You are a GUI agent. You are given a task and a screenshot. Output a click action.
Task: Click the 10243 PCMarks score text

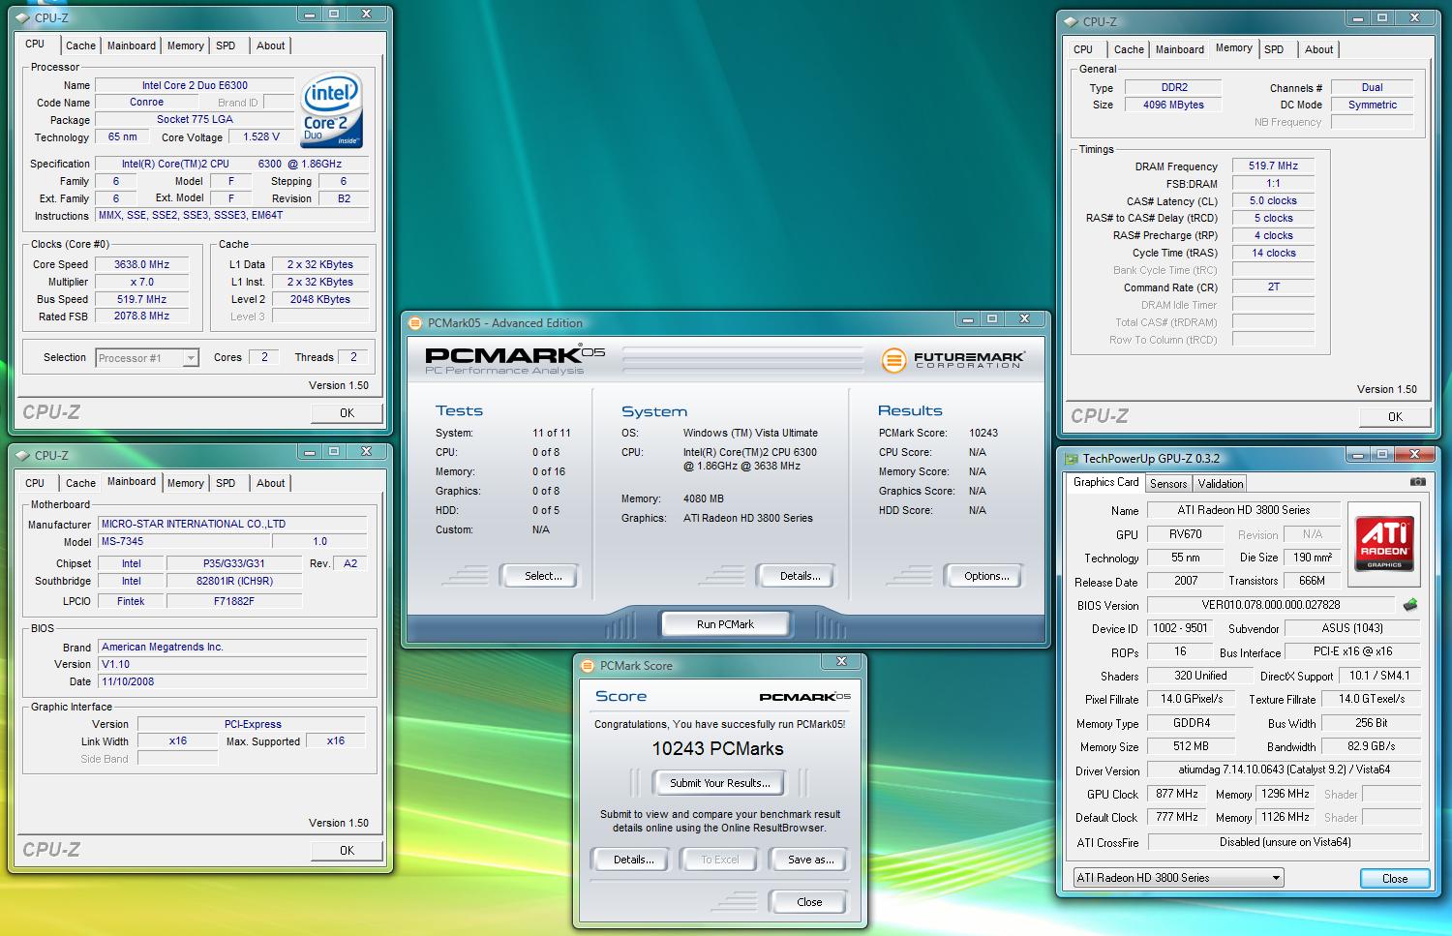[718, 748]
